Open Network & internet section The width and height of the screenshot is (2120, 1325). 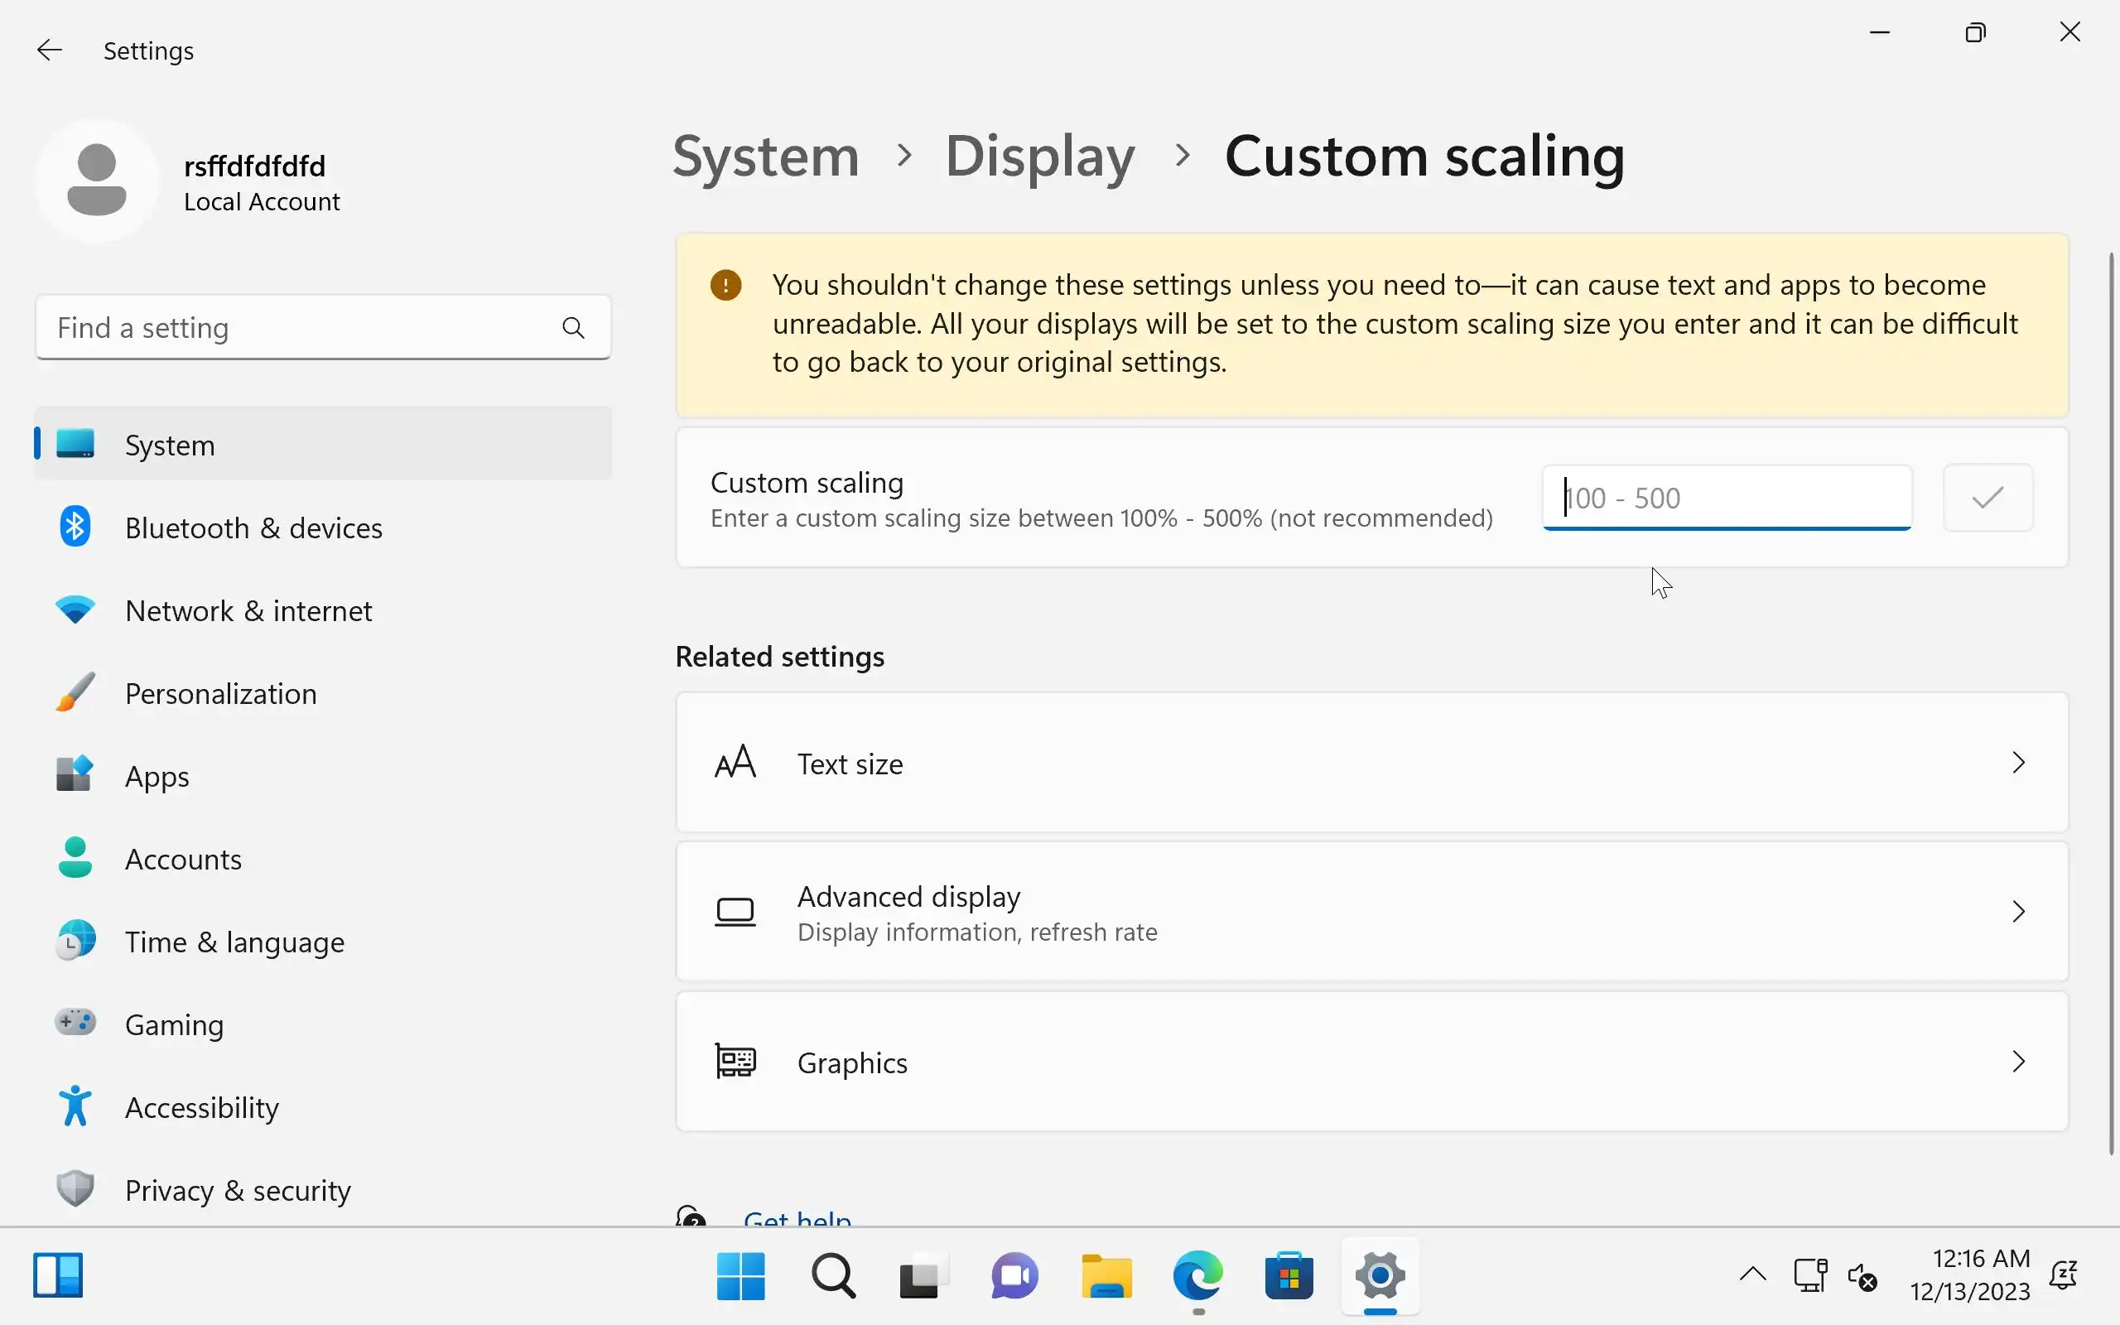248,611
